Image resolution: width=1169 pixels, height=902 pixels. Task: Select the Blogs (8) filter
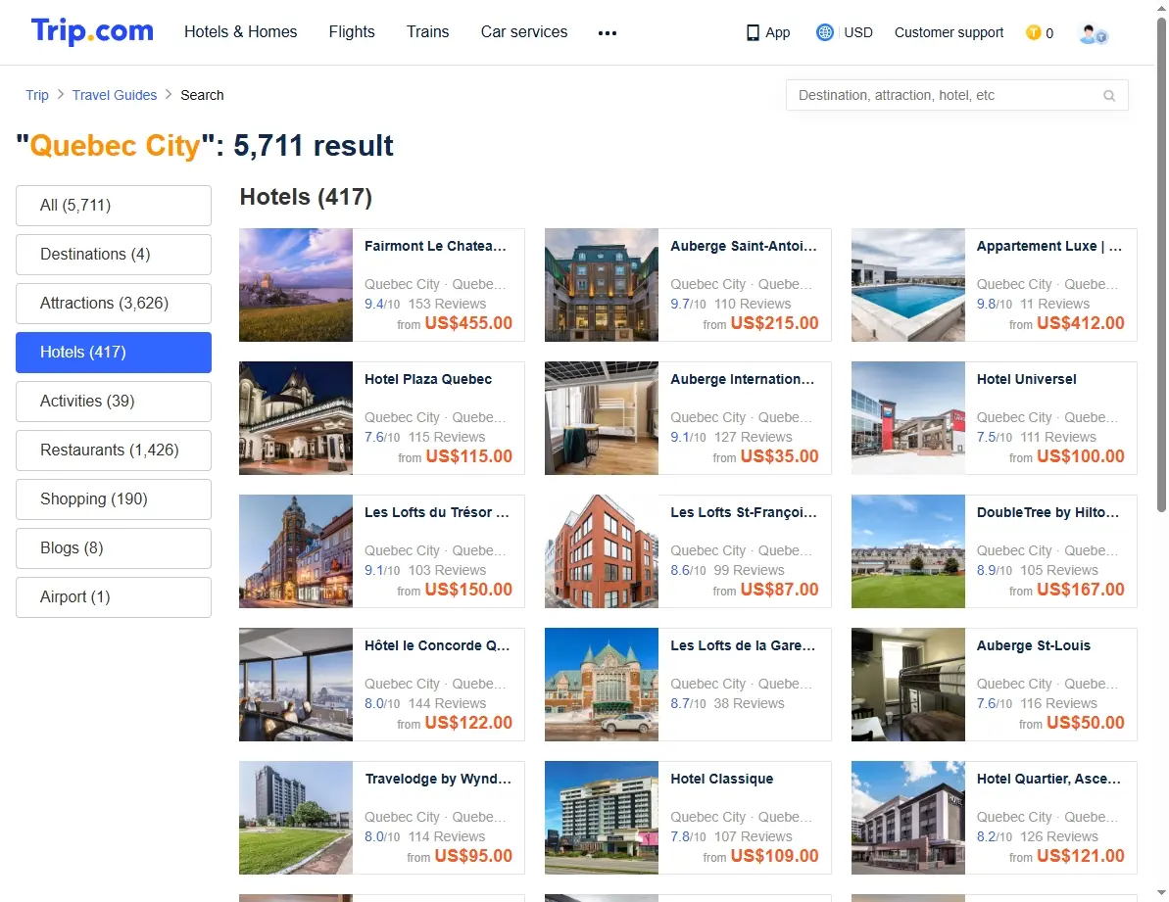114,548
